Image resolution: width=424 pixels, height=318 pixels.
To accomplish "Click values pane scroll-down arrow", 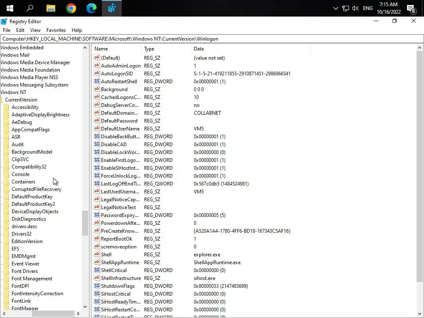I will tap(419, 313).
